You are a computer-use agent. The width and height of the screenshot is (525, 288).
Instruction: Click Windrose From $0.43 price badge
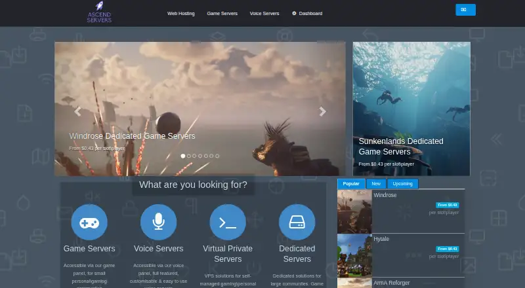pos(448,205)
